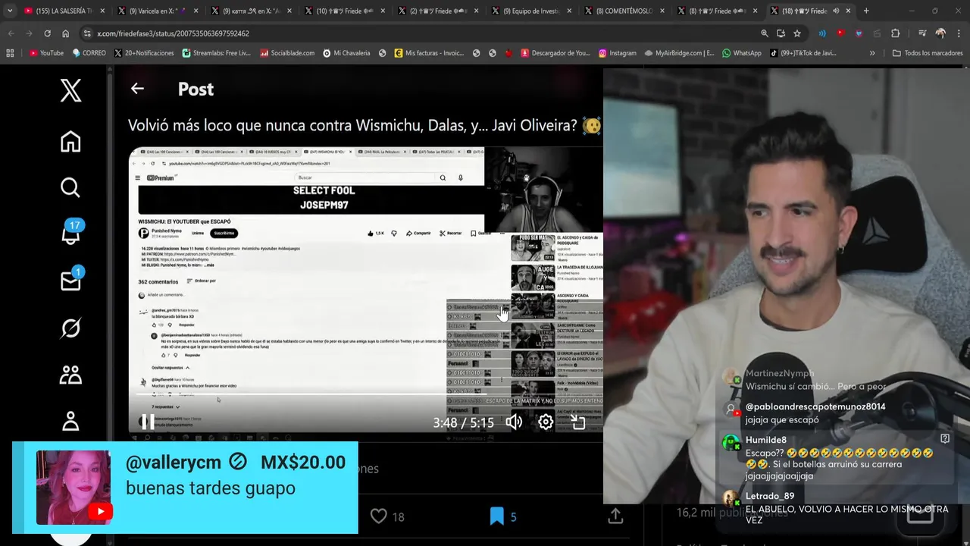Open Profile icon in sidebar
This screenshot has height=546, width=970.
(70, 421)
